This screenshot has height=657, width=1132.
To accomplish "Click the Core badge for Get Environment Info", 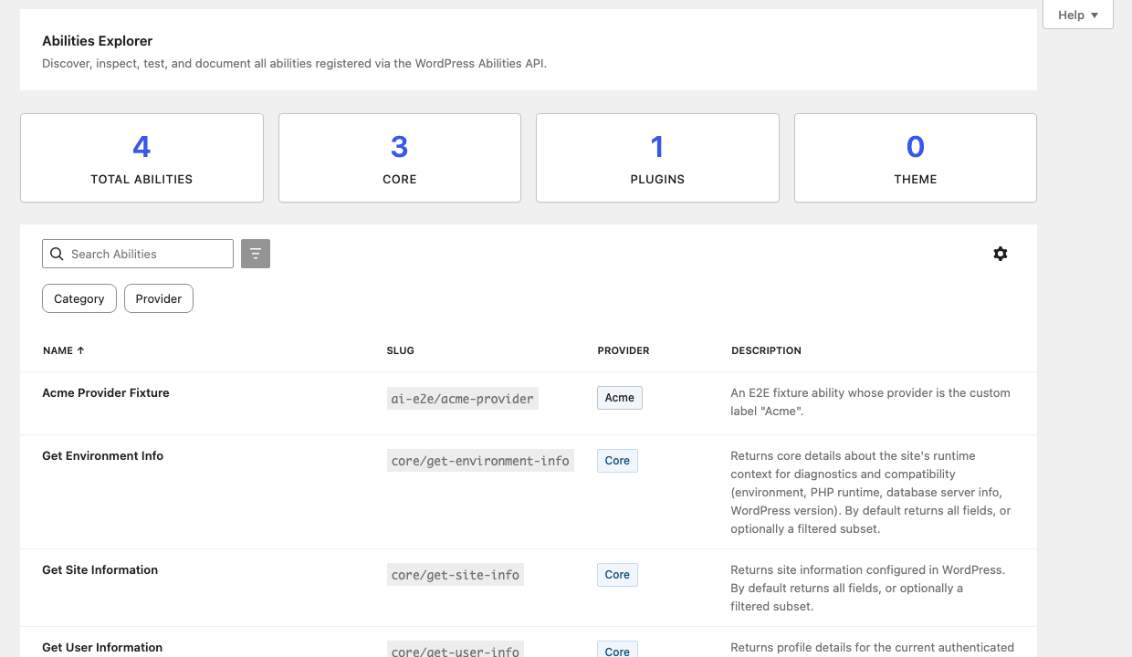I will tap(617, 460).
